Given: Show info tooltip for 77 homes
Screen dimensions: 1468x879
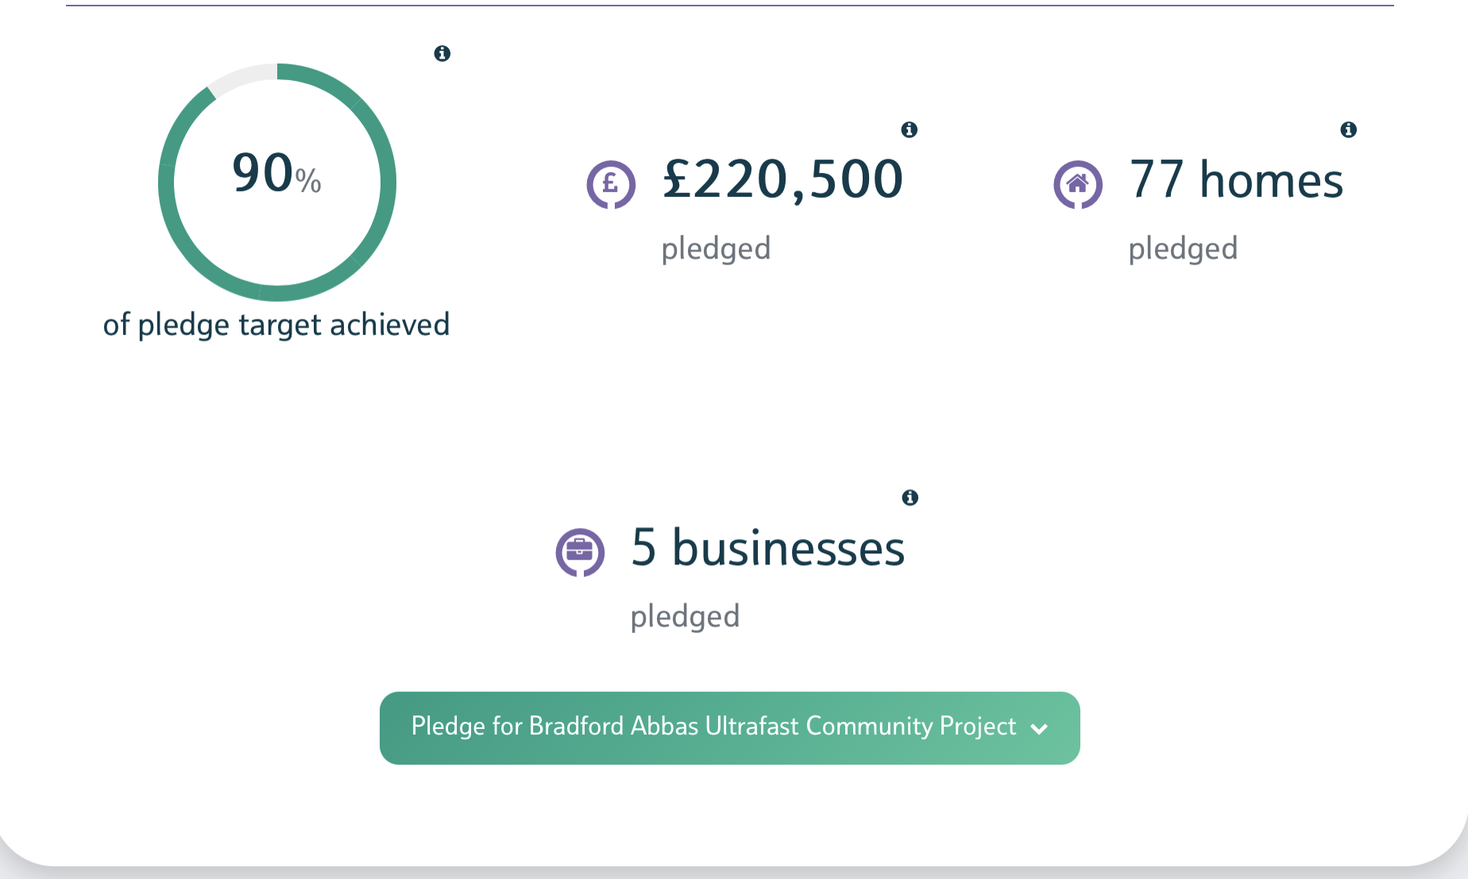Looking at the screenshot, I should [1348, 129].
